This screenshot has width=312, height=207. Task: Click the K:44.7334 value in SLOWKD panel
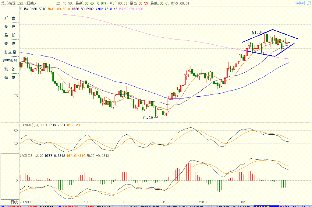pyautogui.click(x=57, y=125)
